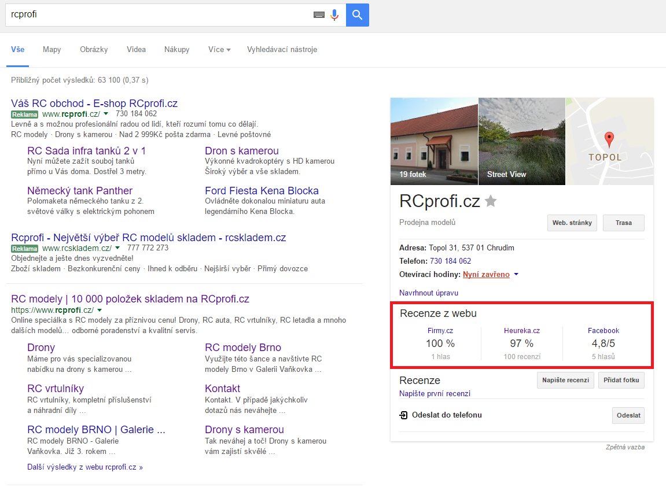Open Ford Fiesta Kena Blocka link
This screenshot has width=666, height=491.
click(x=262, y=190)
